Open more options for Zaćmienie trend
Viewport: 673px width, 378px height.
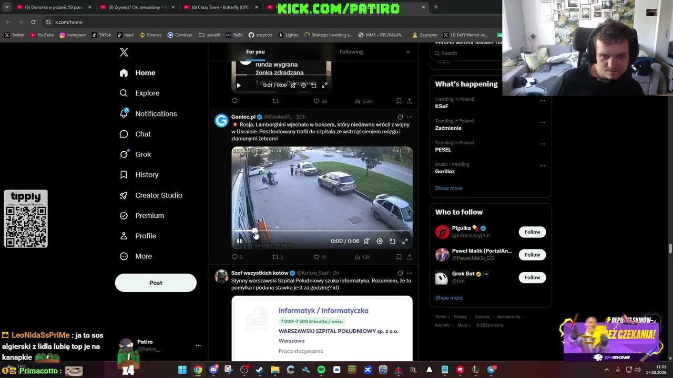(543, 122)
